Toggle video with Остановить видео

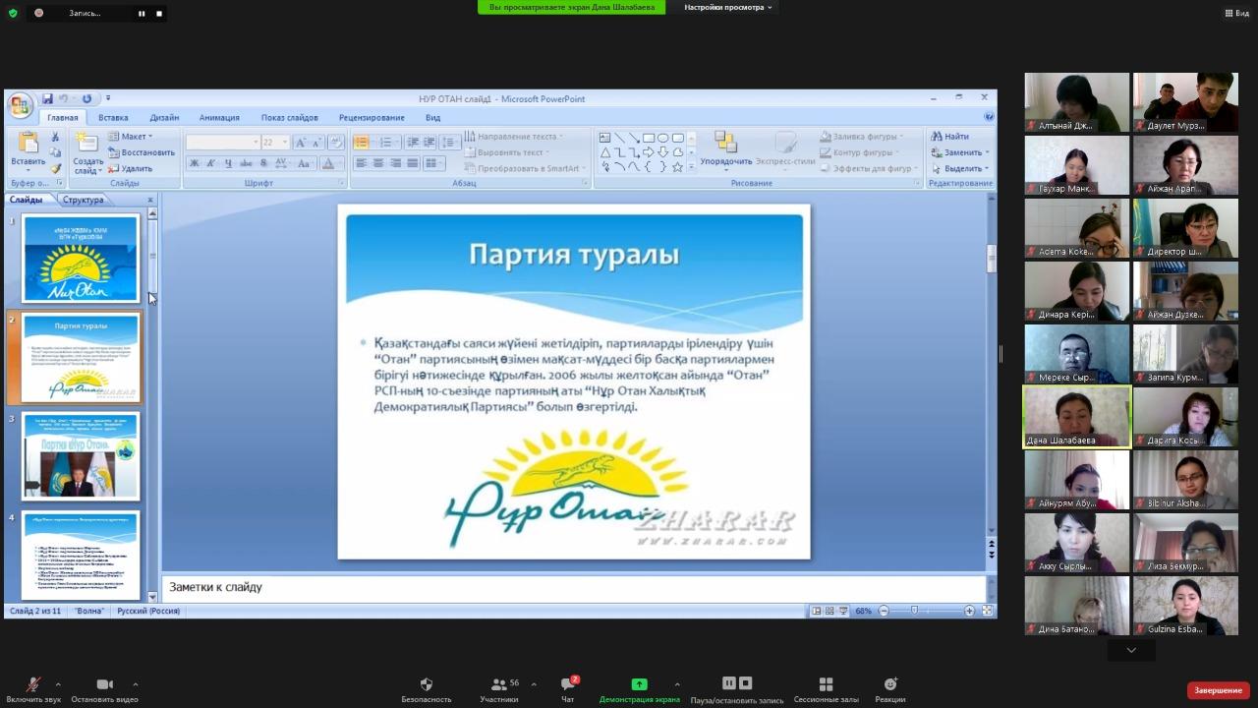point(104,684)
